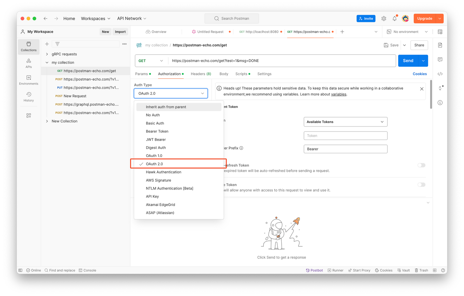Select Bearer Token from auth list

pos(157,131)
